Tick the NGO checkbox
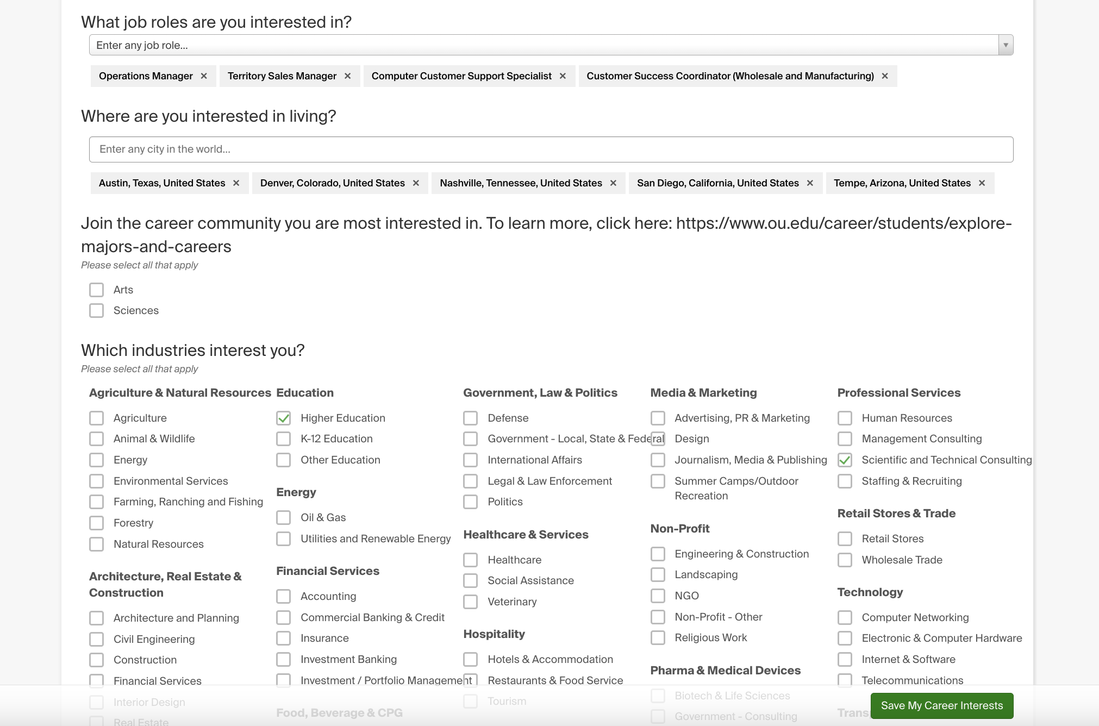Viewport: 1099px width, 726px height. 658,596
